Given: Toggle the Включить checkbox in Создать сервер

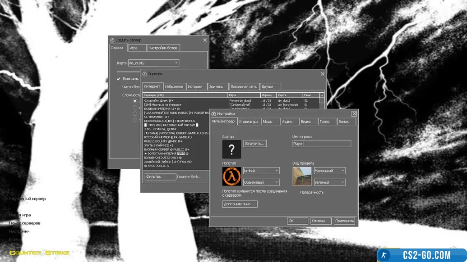Looking at the screenshot, I should (x=119, y=79).
